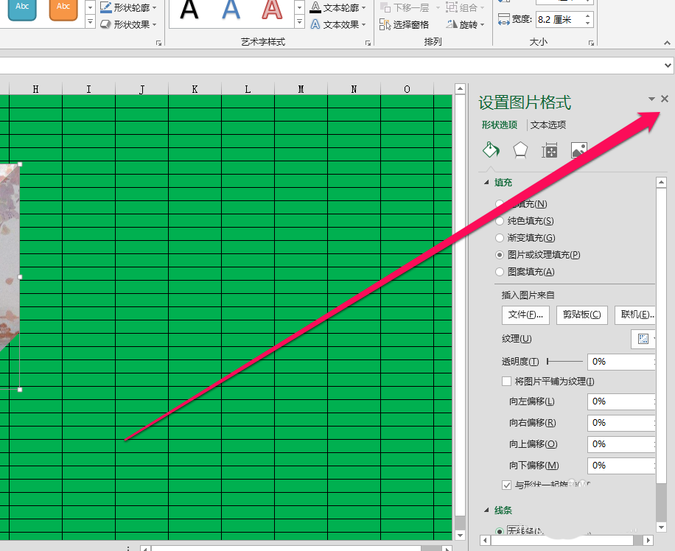This screenshot has height=551, width=675.
Task: Select the 纯色填充 radio button
Action: 500,221
